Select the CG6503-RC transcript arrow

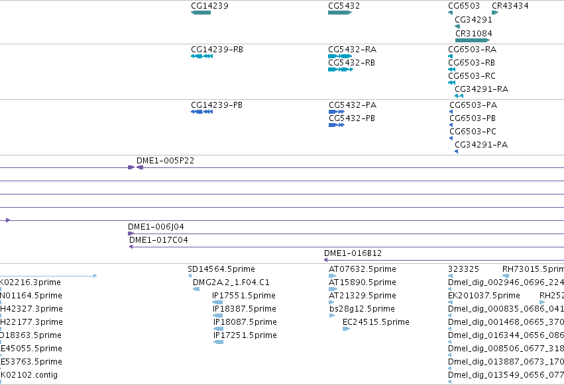click(x=452, y=83)
